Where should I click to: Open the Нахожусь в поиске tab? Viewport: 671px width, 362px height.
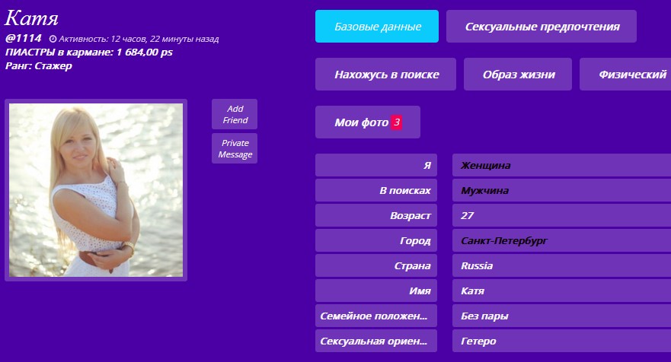(x=385, y=75)
